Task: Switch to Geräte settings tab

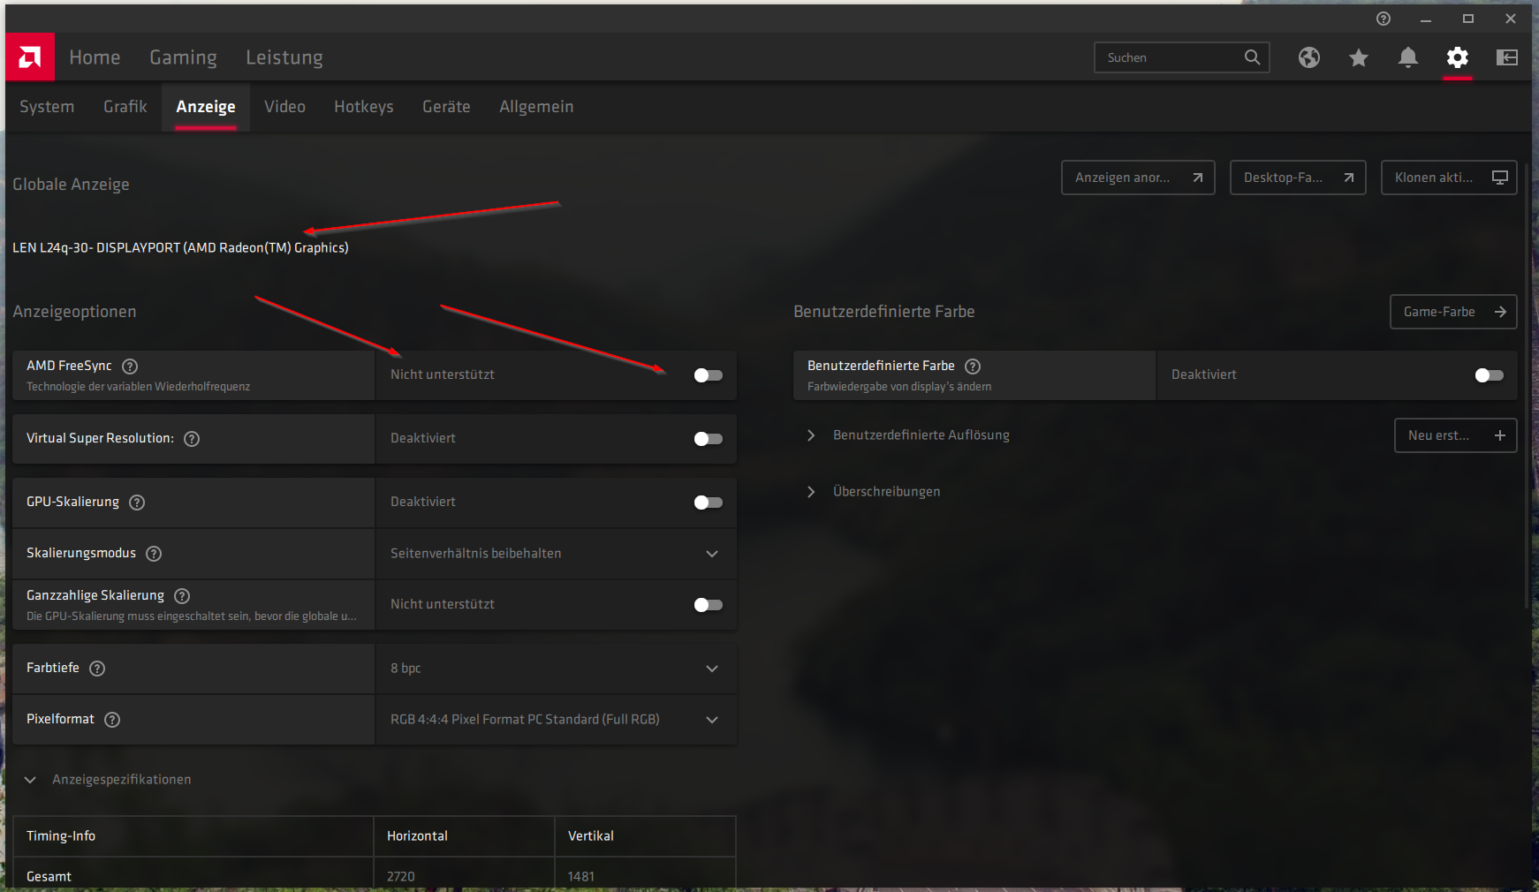Action: [x=446, y=107]
